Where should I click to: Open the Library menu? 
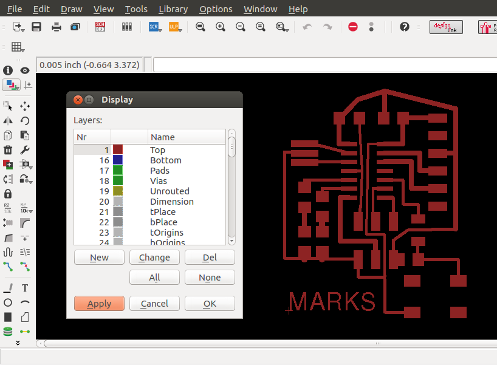tap(173, 9)
